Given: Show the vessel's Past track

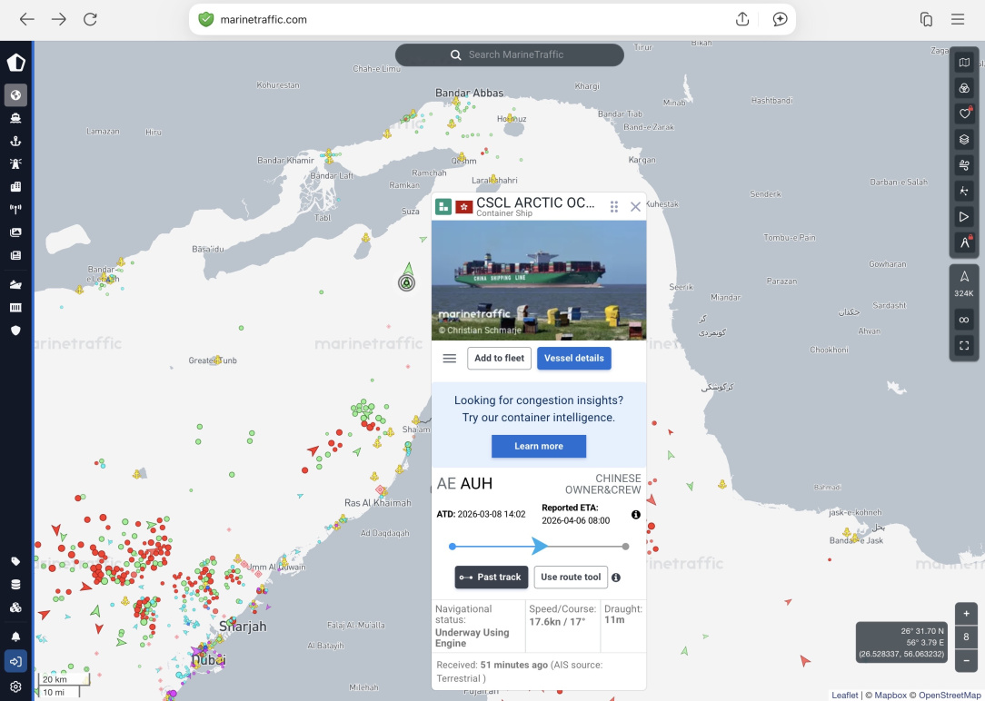Looking at the screenshot, I should (492, 578).
